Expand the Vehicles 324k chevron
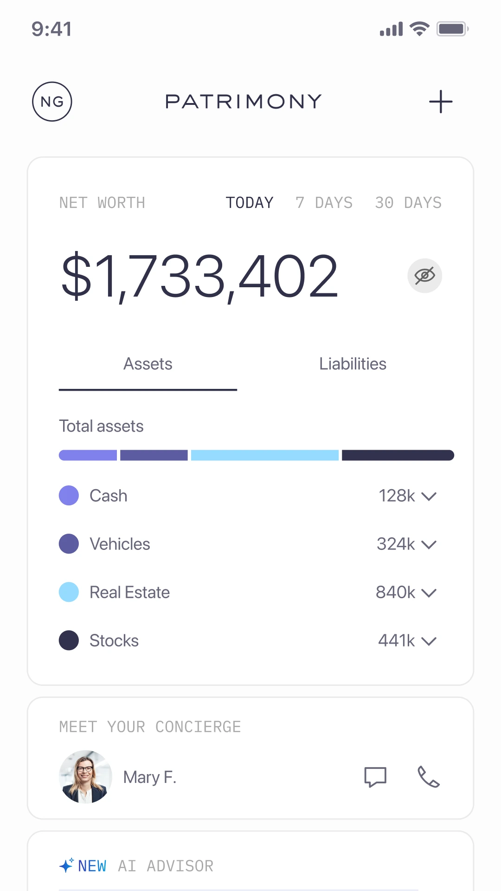 pyautogui.click(x=429, y=544)
